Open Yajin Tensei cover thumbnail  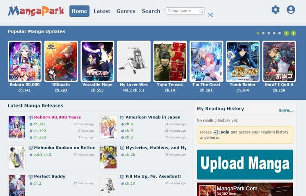click(x=170, y=61)
